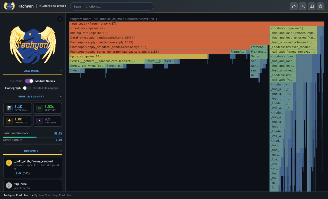Click the Missed Samples progress bar
The width and height of the screenshot is (328, 199).
click(33, 144)
